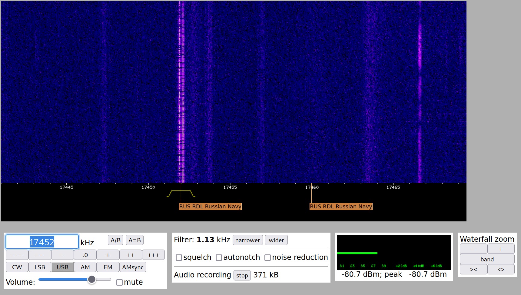Screen dimensions: 521x295
Task: Check the mute box
Action: 120,282
